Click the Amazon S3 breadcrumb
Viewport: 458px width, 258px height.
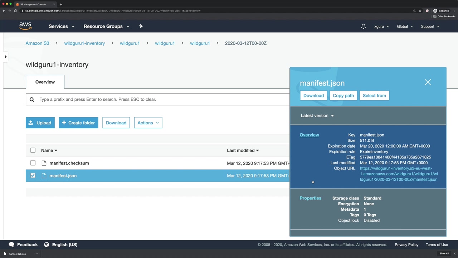(37, 43)
